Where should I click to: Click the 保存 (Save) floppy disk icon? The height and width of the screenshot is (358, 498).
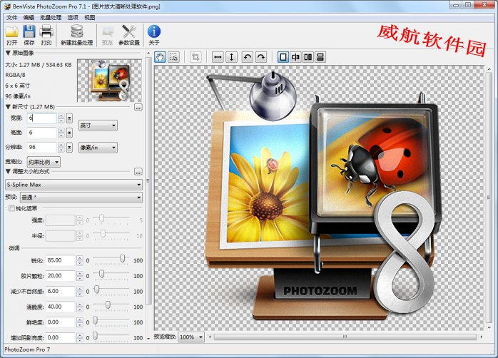point(29,32)
